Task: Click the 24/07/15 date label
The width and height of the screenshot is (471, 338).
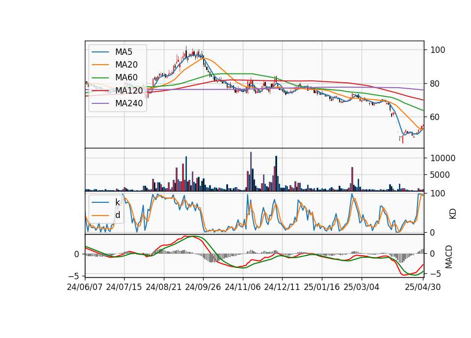Action: point(124,287)
